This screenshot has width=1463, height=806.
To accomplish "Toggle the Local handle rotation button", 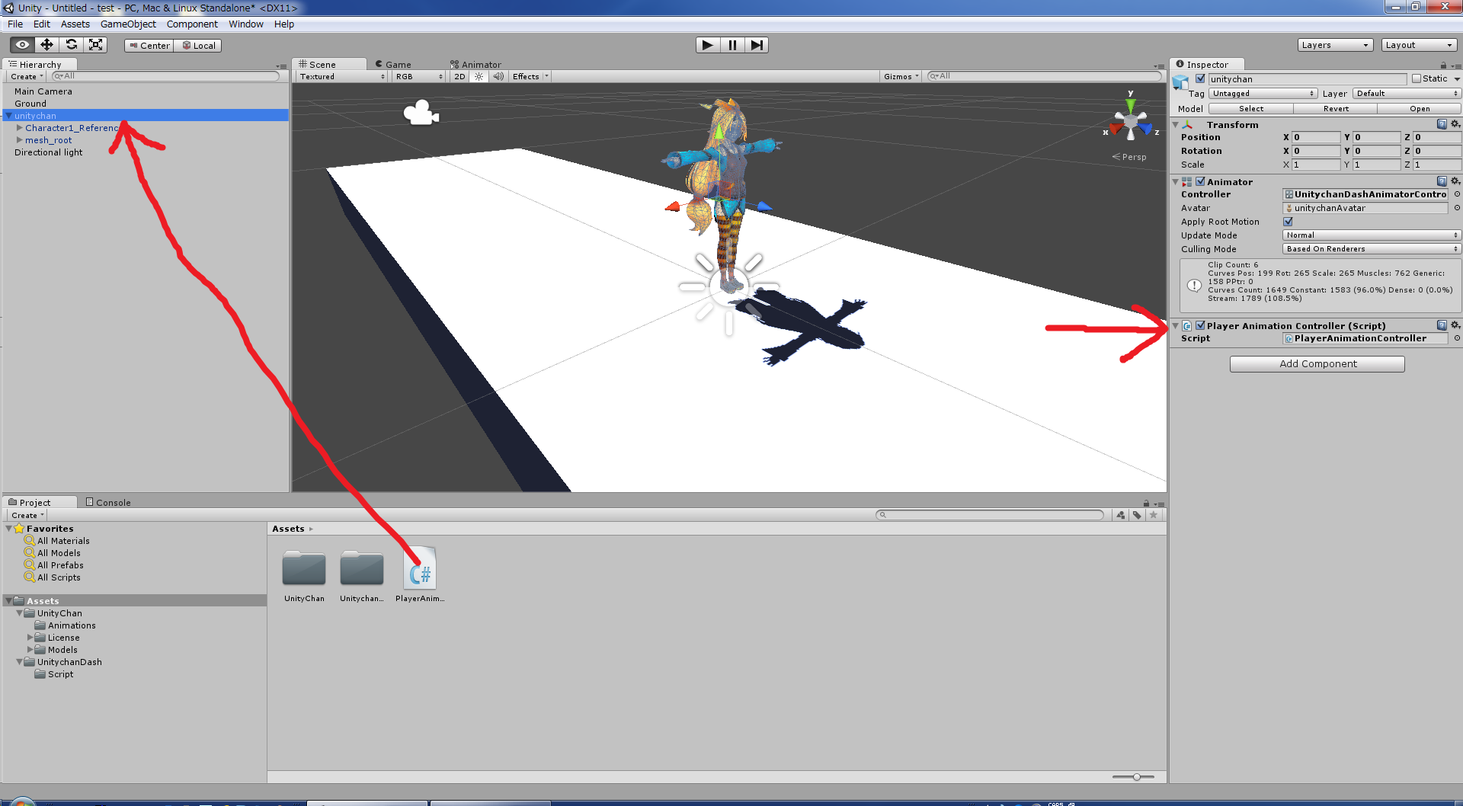I will pyautogui.click(x=198, y=46).
